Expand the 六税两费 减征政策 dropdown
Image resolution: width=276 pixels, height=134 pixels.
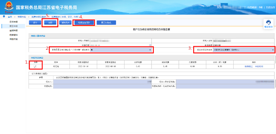pos(121,50)
